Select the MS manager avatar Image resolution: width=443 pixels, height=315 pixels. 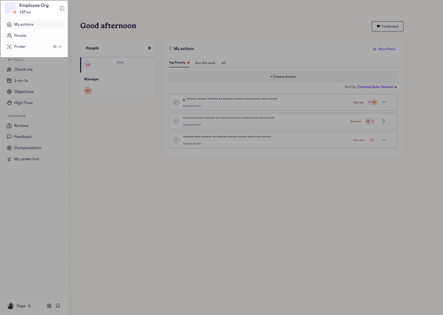(88, 91)
